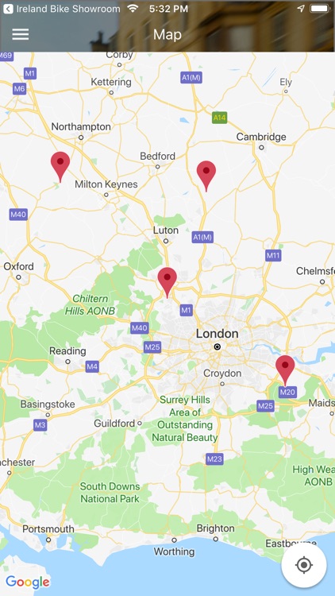335x596 pixels.
Task: Tap the Map title in header
Action: click(x=167, y=35)
